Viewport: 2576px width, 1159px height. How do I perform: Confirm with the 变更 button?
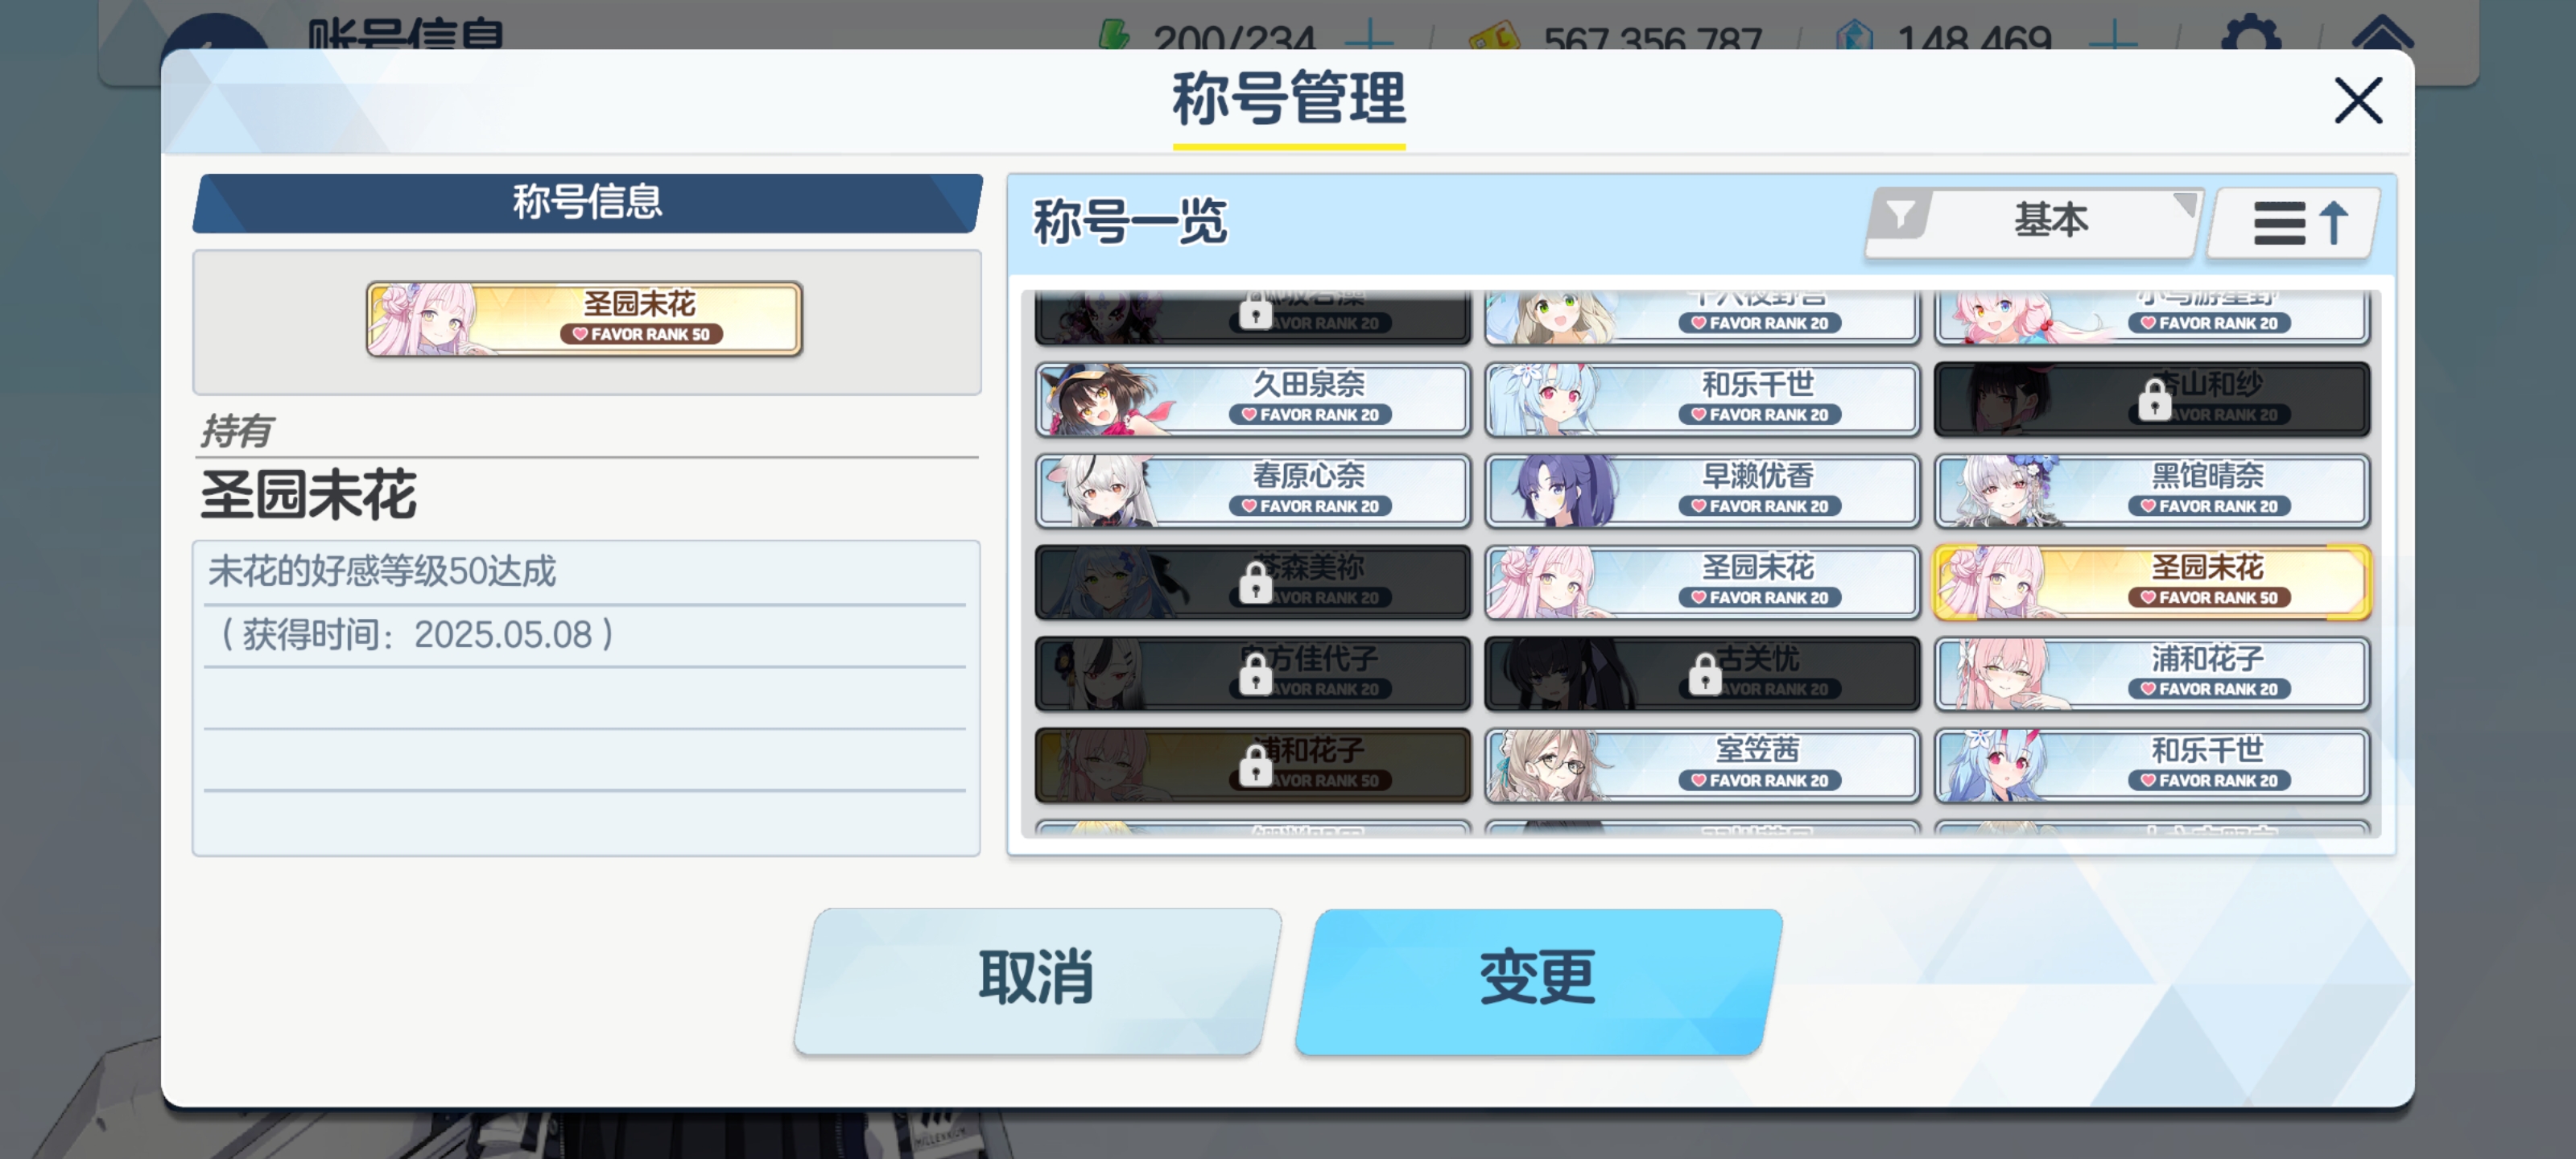coord(1538,979)
